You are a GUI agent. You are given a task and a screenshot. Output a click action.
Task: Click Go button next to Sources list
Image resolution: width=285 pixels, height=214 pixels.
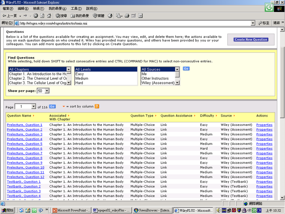(186, 68)
